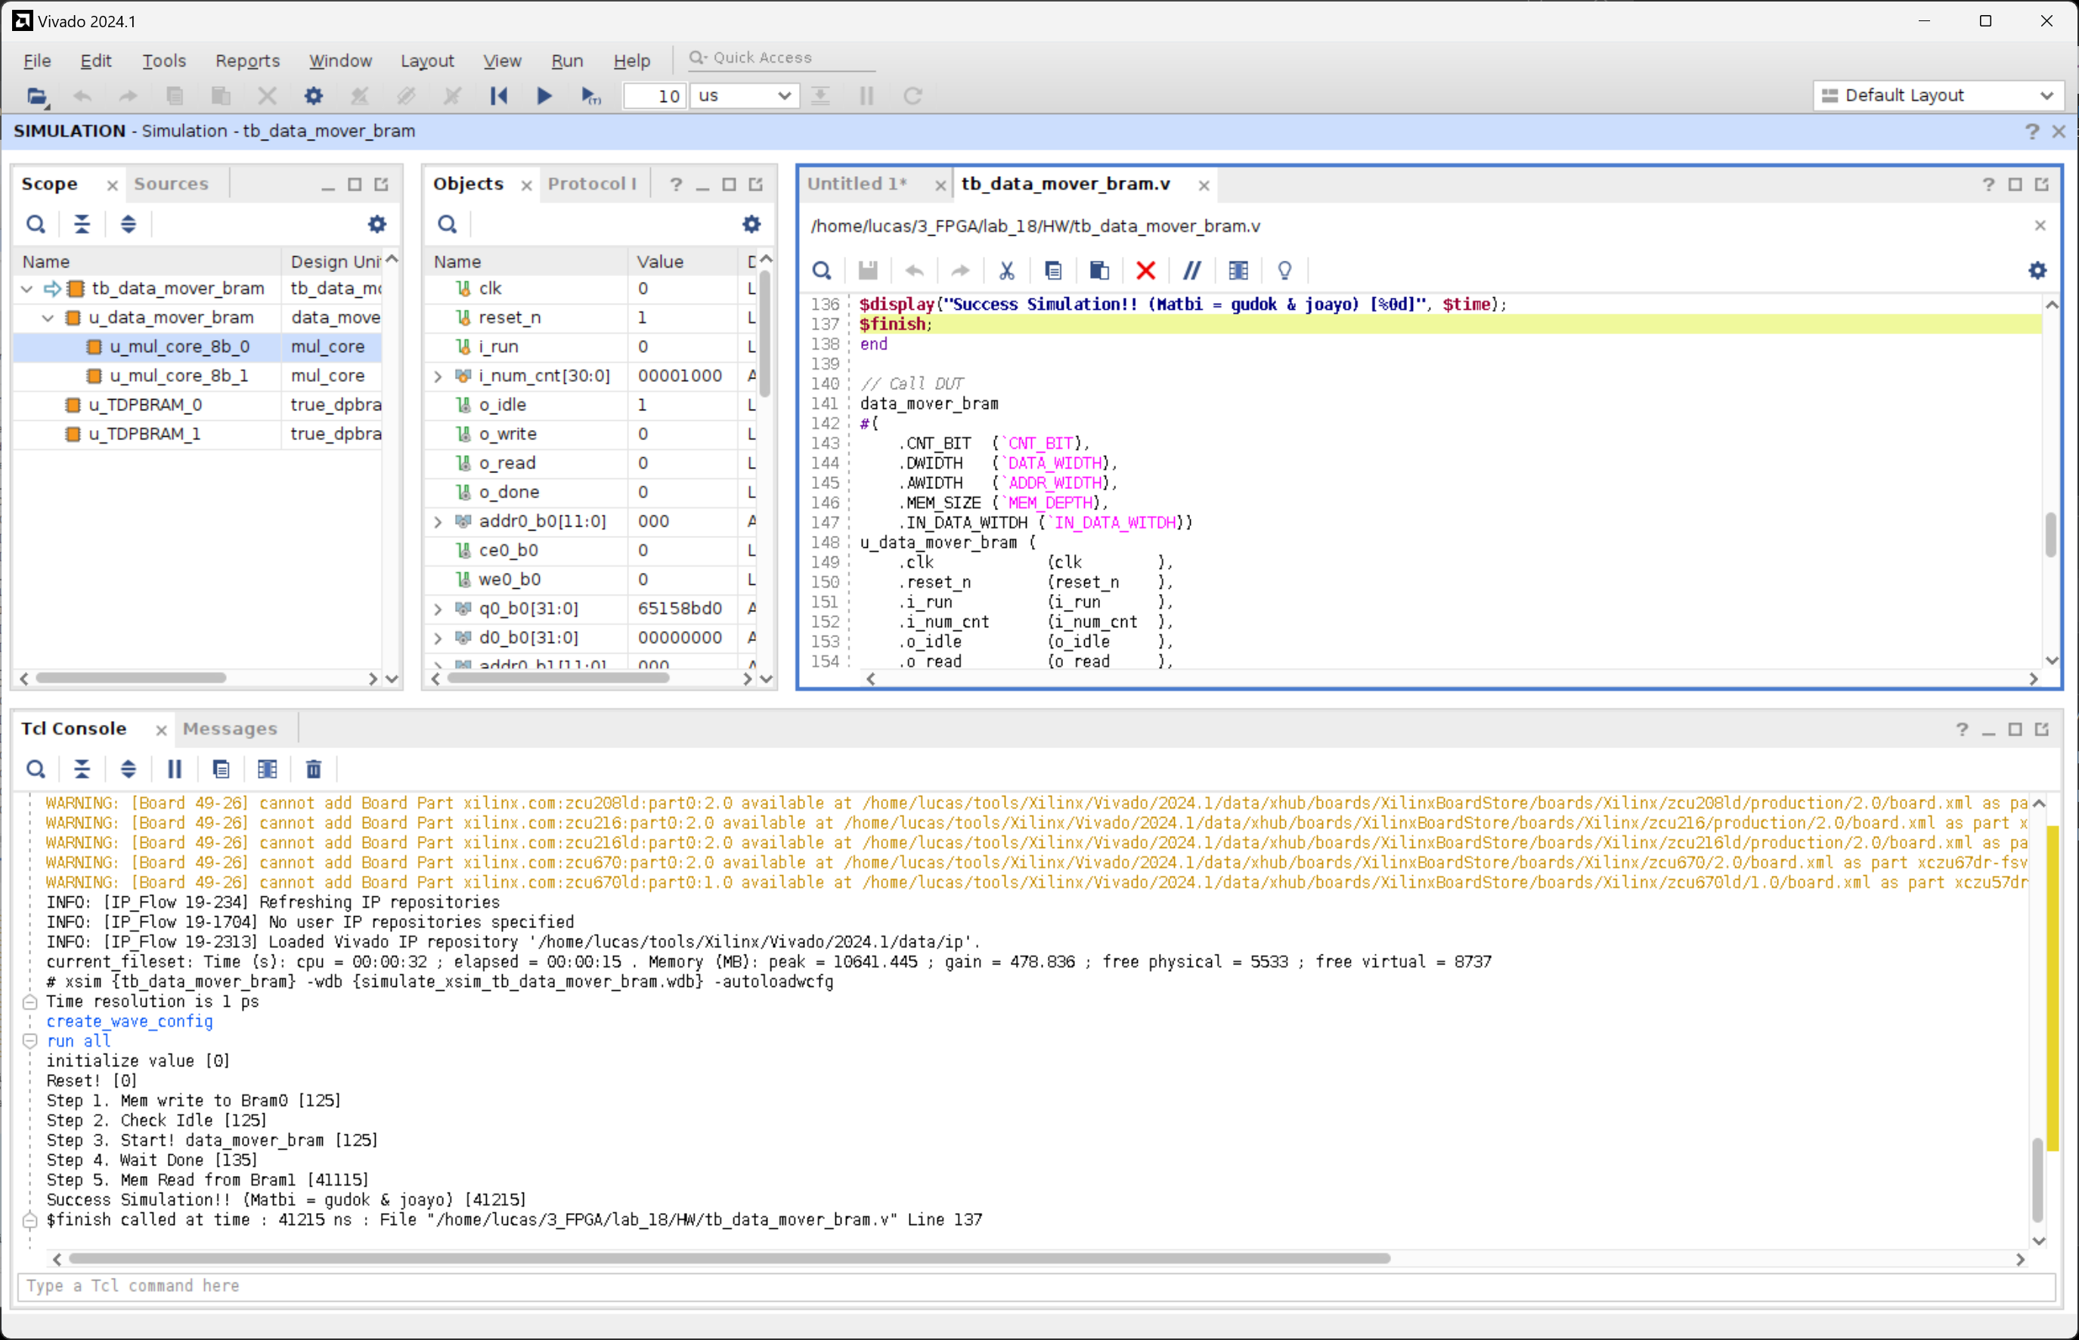
Task: Expand the q0_b0[31:0] object
Action: click(x=438, y=608)
